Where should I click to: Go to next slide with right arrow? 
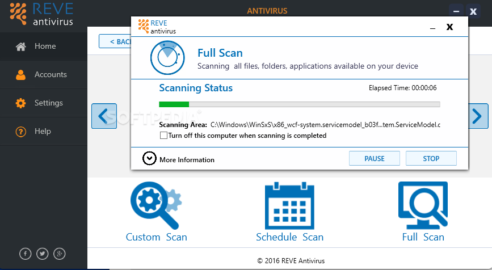pos(478,116)
